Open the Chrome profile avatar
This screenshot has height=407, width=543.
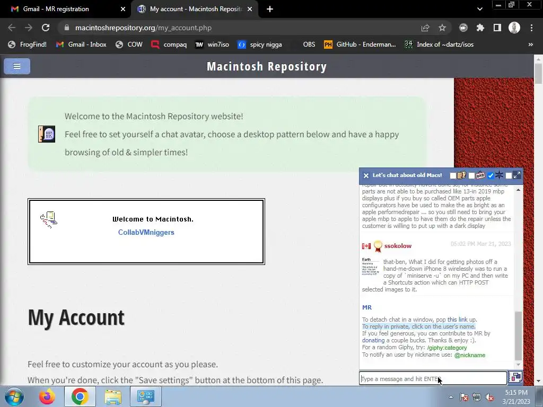coord(514,28)
